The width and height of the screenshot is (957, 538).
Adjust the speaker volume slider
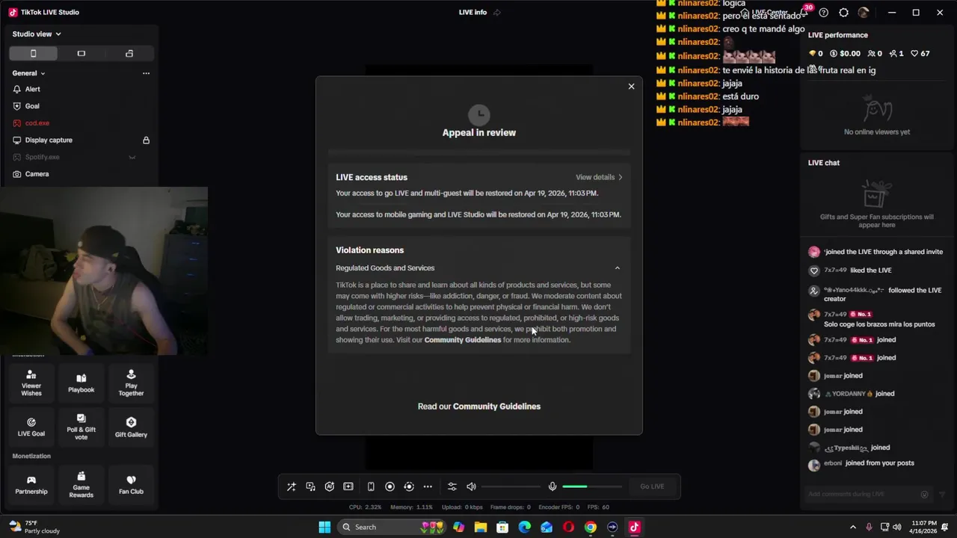coord(511,486)
